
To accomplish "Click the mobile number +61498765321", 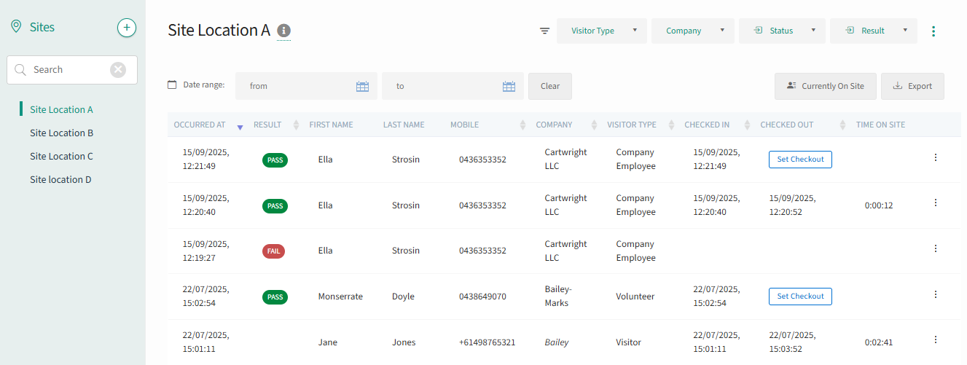I will (487, 342).
